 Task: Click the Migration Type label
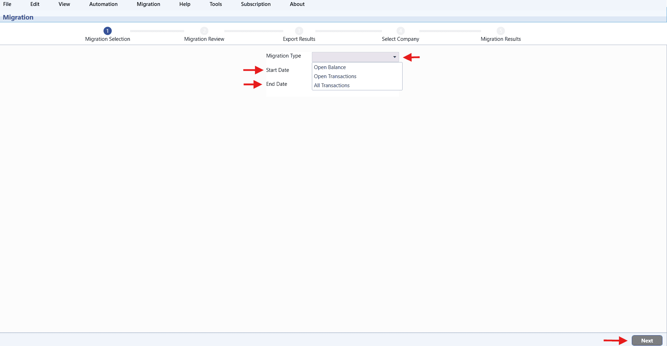[x=284, y=56]
